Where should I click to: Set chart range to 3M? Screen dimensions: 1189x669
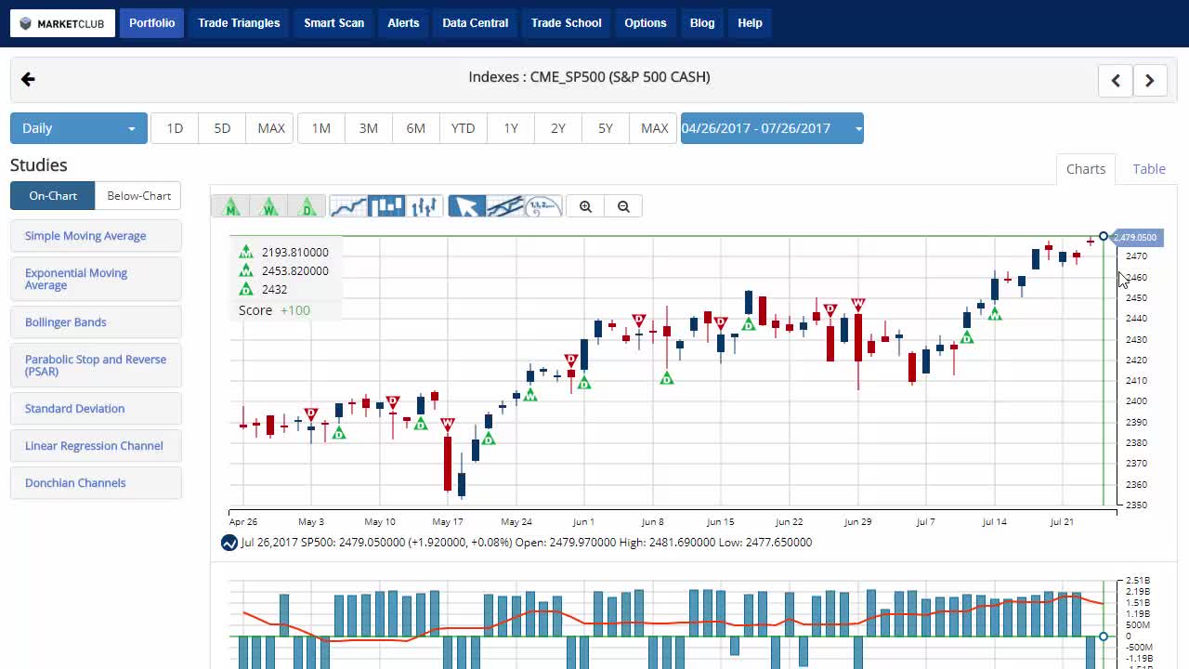tap(369, 128)
